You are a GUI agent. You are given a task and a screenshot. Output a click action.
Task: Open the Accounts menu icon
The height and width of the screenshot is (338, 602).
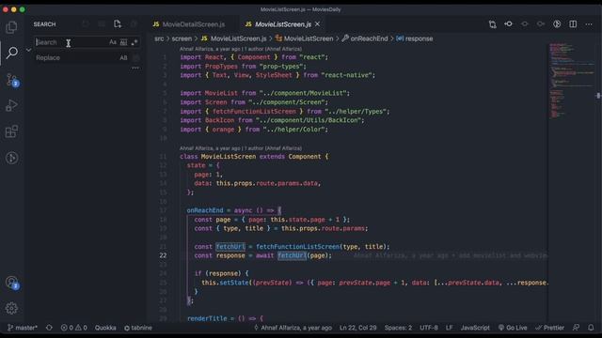pos(12,283)
